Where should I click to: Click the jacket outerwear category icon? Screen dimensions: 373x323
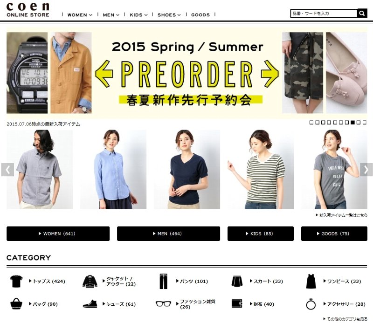pyautogui.click(x=90, y=281)
